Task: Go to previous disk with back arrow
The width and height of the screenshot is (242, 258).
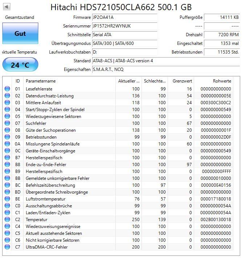Action: (x=7, y=7)
